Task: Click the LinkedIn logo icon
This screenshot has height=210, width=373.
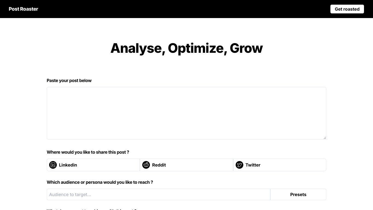Action: [53, 165]
